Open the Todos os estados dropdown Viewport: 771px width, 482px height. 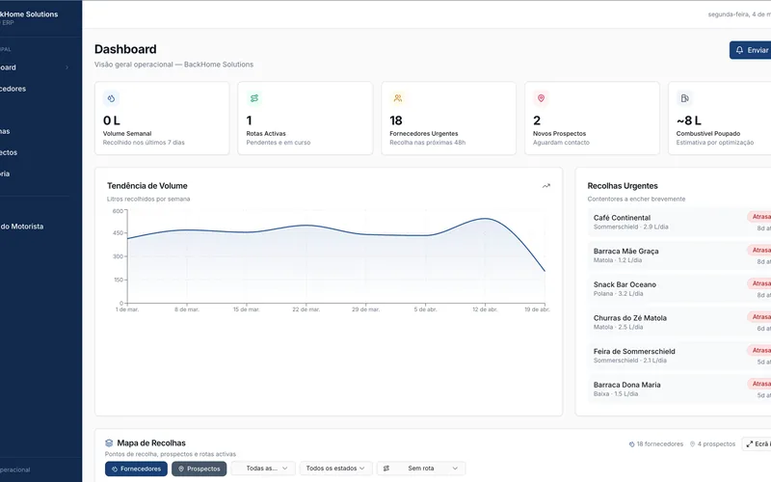(335, 469)
